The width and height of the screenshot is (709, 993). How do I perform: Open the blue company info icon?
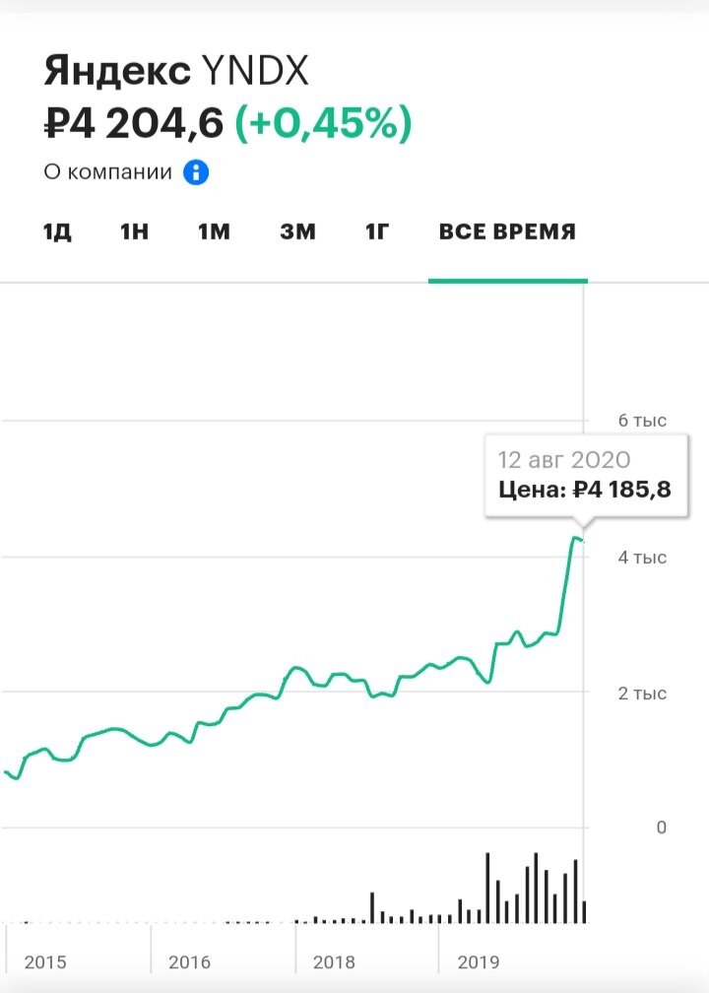[x=196, y=171]
